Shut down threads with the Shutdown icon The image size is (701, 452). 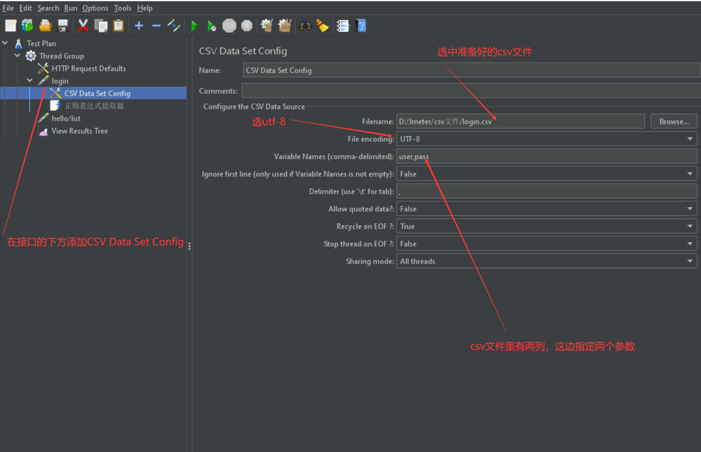(x=247, y=26)
